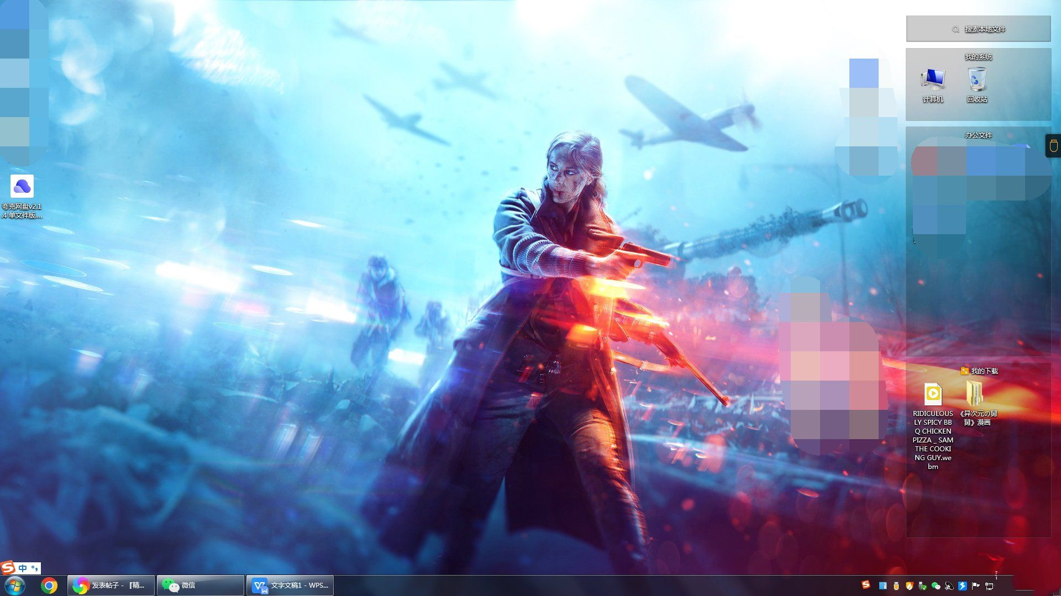Toggle the punctuation mode on the Sogou bar
The height and width of the screenshot is (596, 1061).
click(34, 568)
